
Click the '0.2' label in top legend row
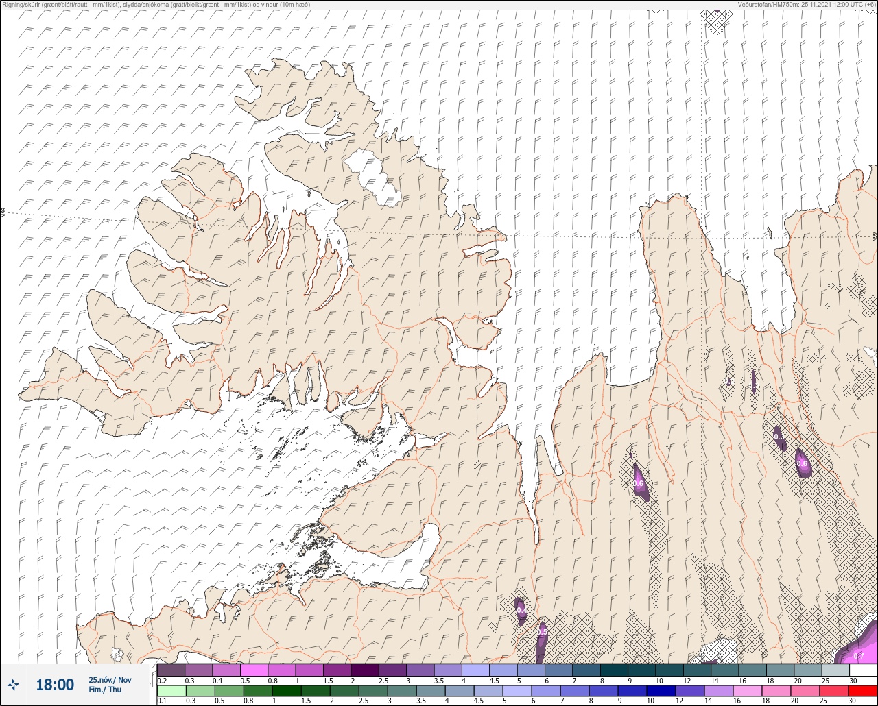tap(162, 681)
